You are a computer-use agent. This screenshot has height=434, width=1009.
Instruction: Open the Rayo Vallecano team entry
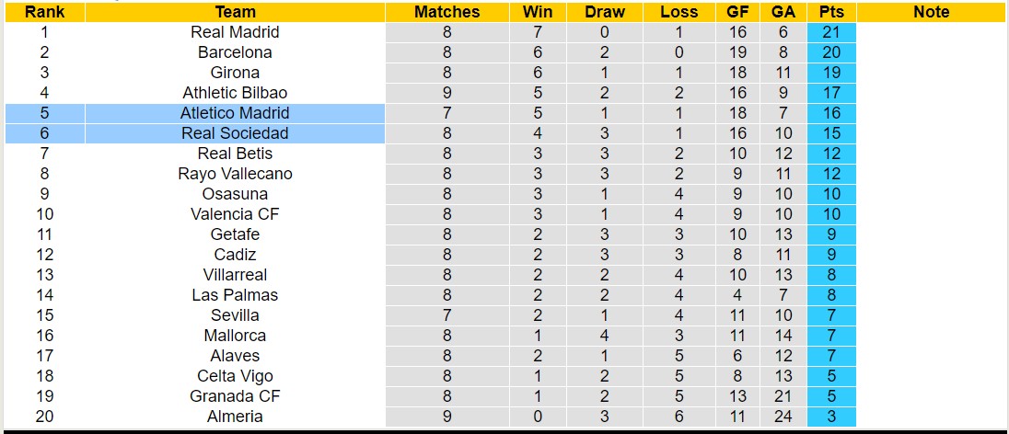pyautogui.click(x=235, y=174)
